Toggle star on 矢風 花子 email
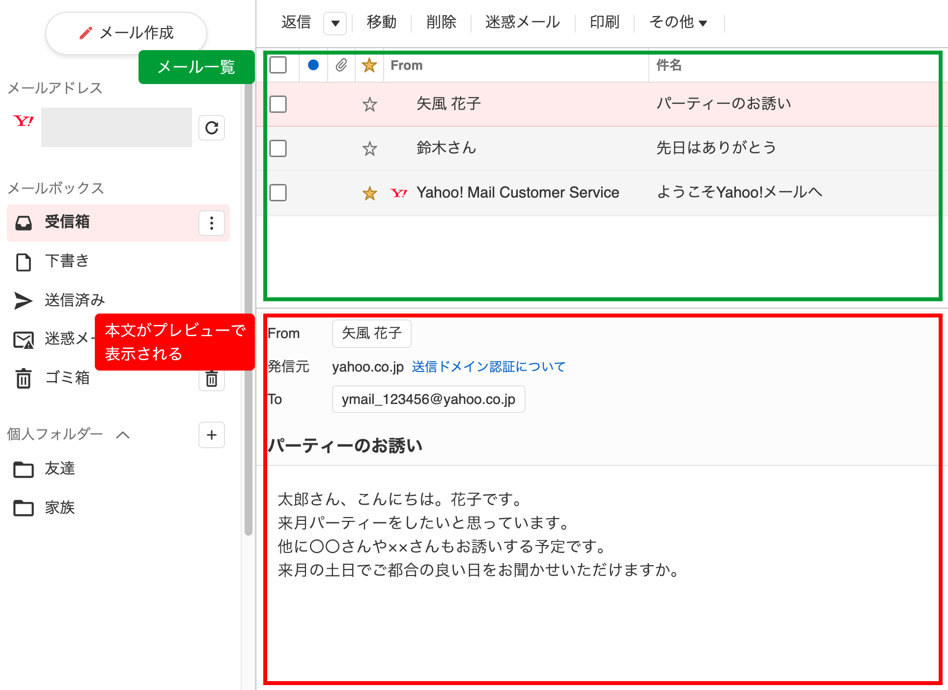Screen dimensions: 948x690 371,103
